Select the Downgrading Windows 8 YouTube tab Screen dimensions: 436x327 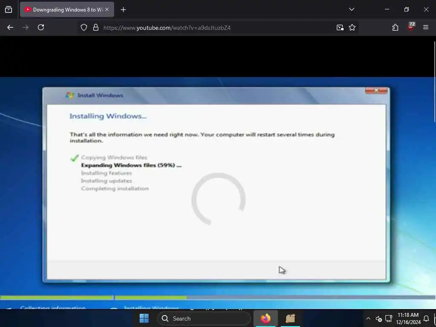pos(67,9)
